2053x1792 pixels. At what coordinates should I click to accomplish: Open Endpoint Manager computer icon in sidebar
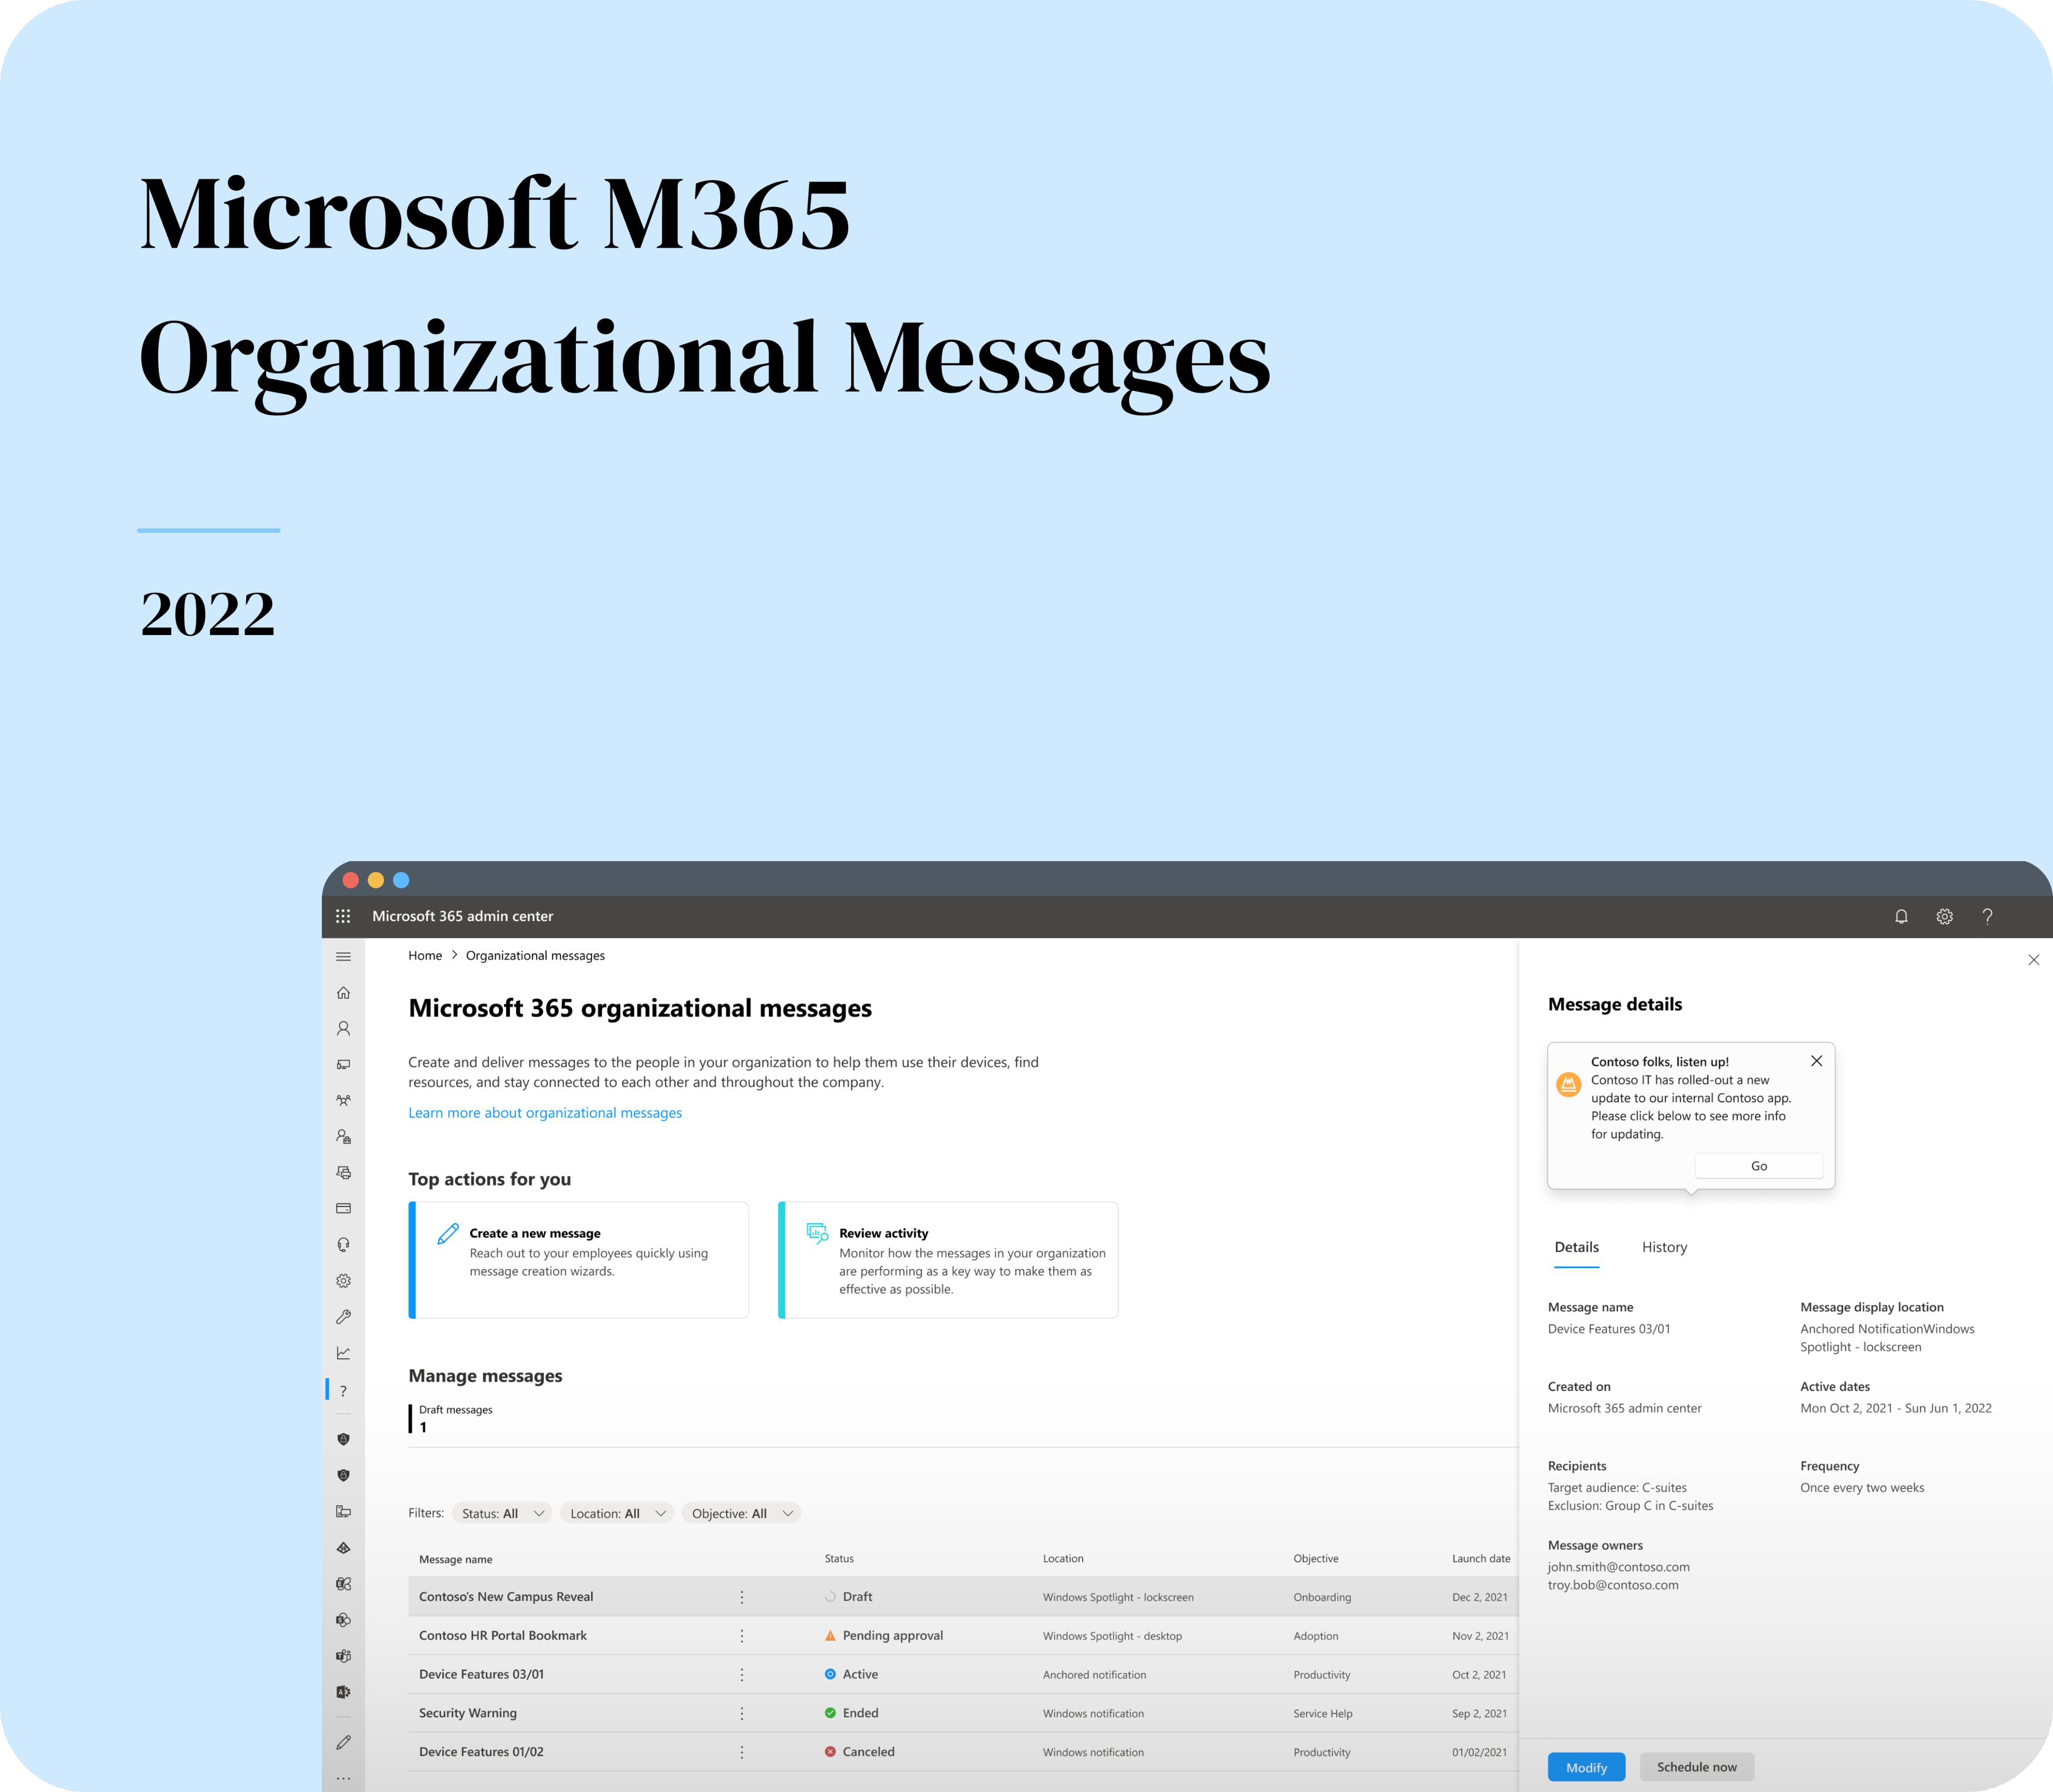[x=343, y=1512]
